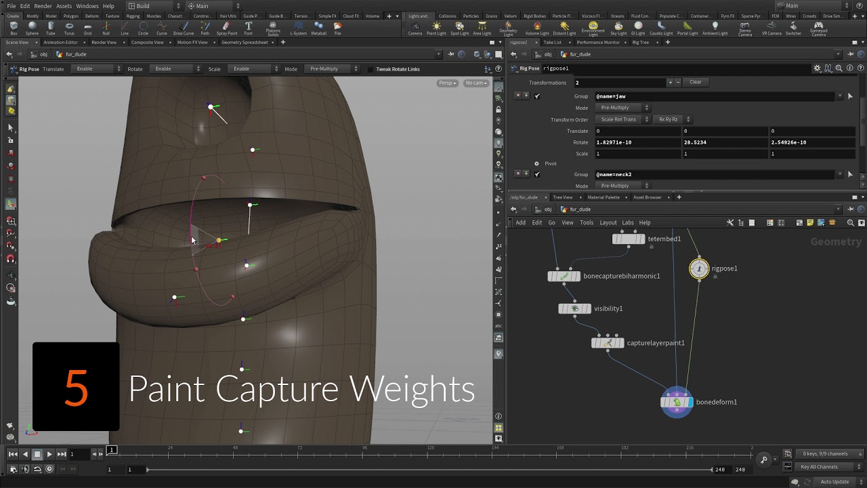Viewport: 867px width, 488px height.
Task: Open the Render menu
Action: click(x=43, y=6)
